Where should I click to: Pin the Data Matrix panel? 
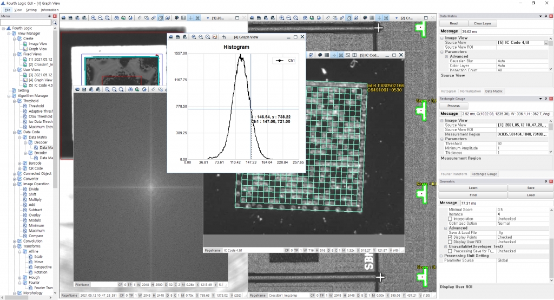point(545,16)
